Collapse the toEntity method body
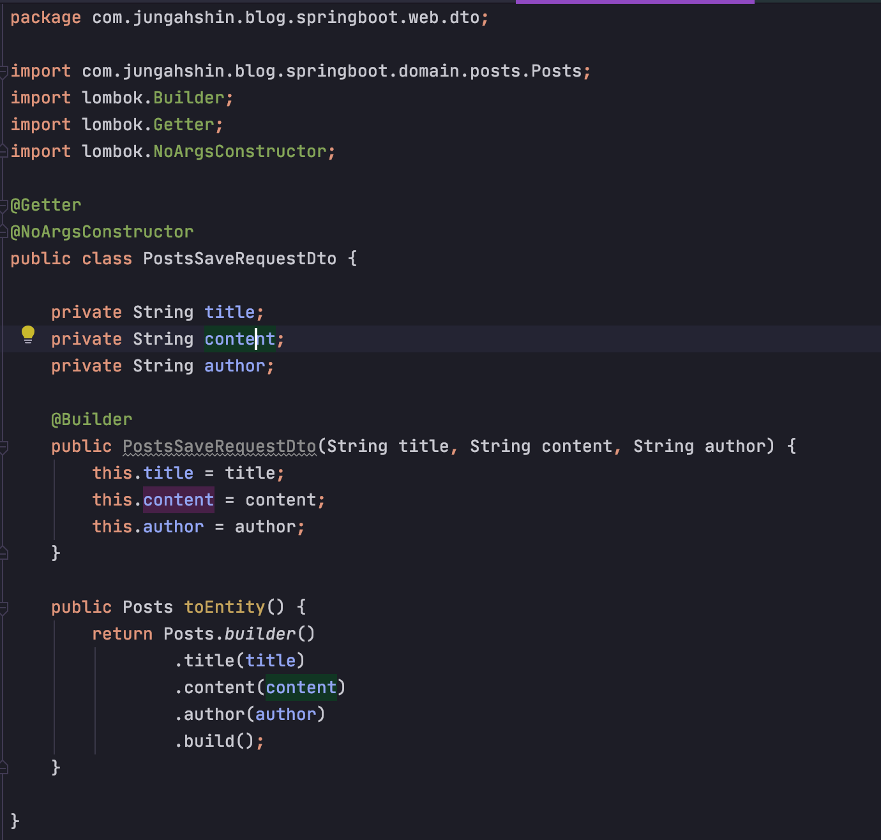Screen dimensions: 881x840 (4, 608)
